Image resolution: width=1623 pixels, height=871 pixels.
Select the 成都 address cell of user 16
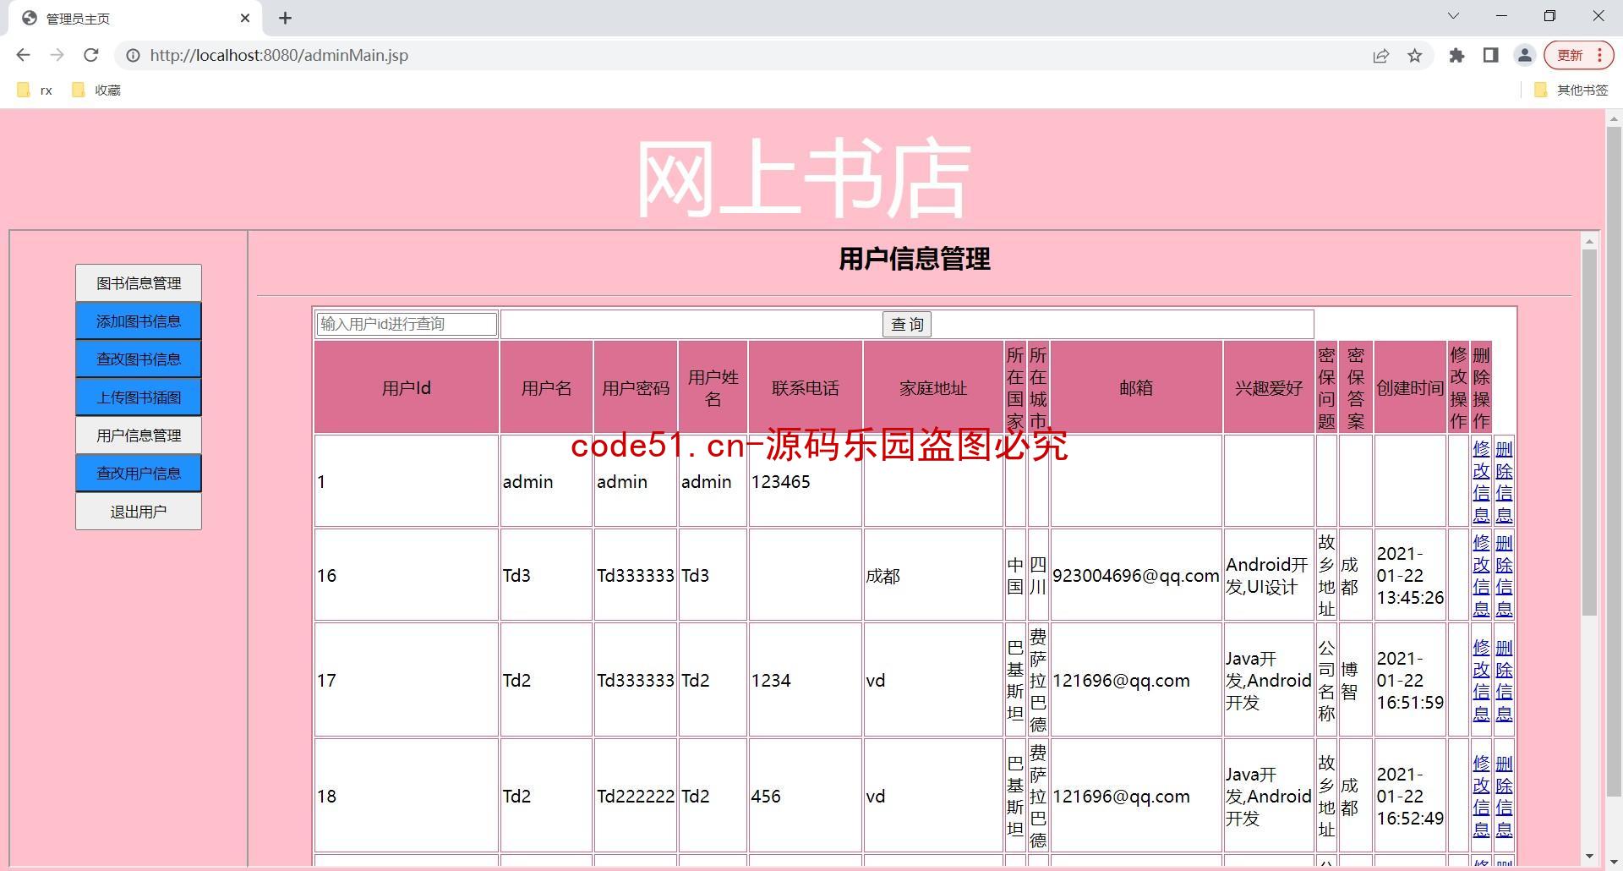pyautogui.click(x=933, y=575)
